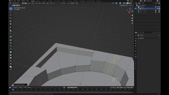Toggle X-ray display
This screenshot has width=169, height=95.
coord(124,3)
